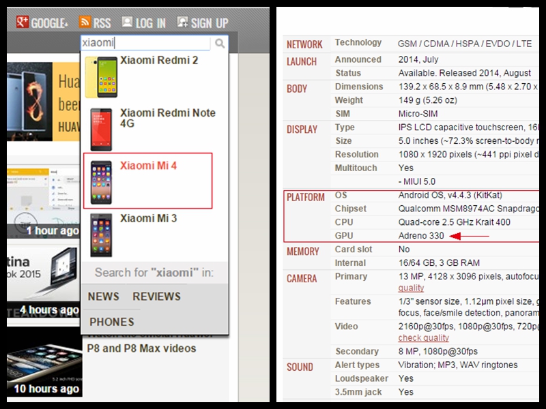This screenshot has height=409, width=546.
Task: Click the Quad-core 2.5 GHz Krait 400 value
Action: click(x=455, y=222)
